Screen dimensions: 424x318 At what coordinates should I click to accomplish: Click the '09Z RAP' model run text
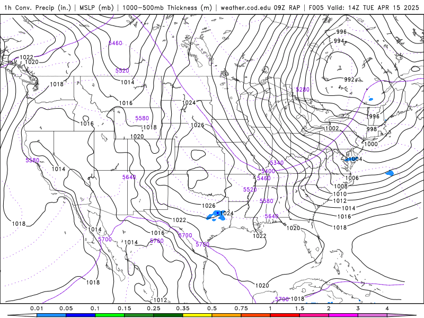[287, 7]
